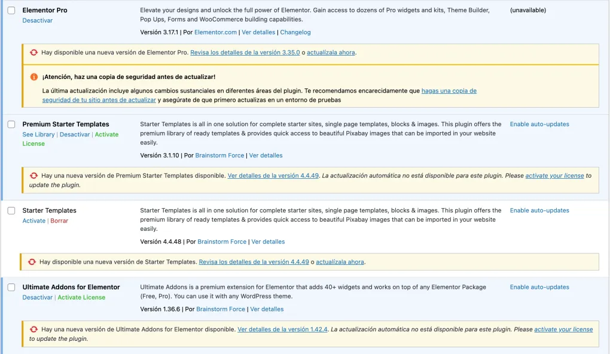Image resolution: width=610 pixels, height=354 pixels.
Task: Open the Elementor Pro Changelog
Action: (295, 32)
